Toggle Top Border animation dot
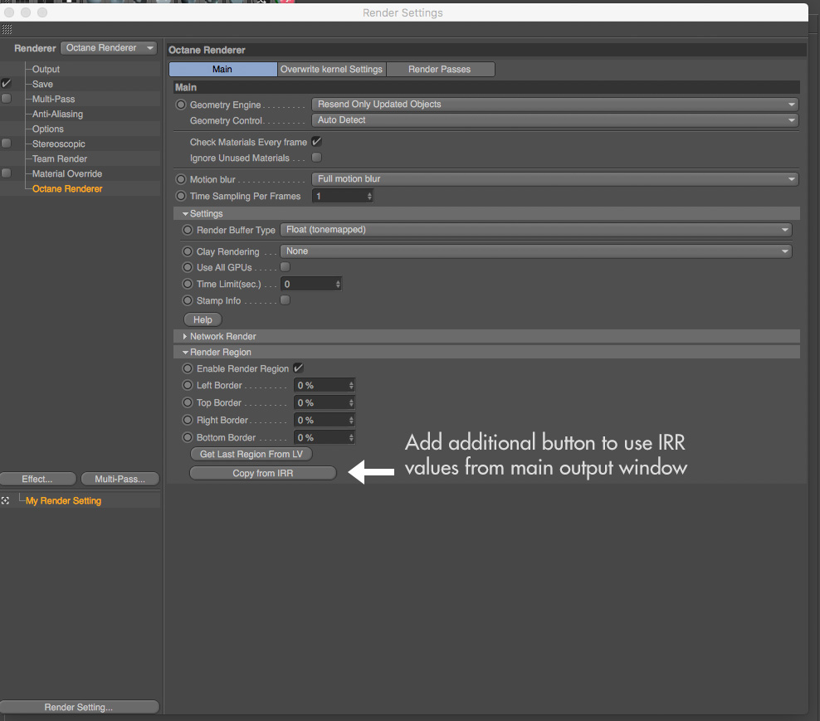 (188, 402)
